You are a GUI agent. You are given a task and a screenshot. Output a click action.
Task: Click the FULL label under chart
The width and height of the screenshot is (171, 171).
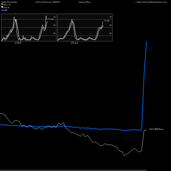[x=75, y=43]
